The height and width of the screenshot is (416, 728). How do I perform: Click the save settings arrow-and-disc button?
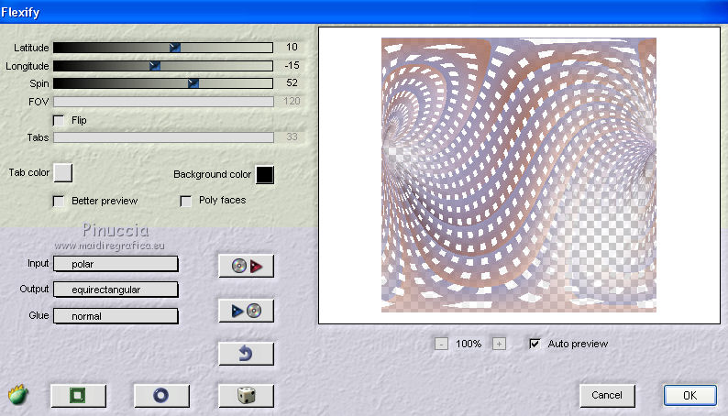(x=246, y=311)
